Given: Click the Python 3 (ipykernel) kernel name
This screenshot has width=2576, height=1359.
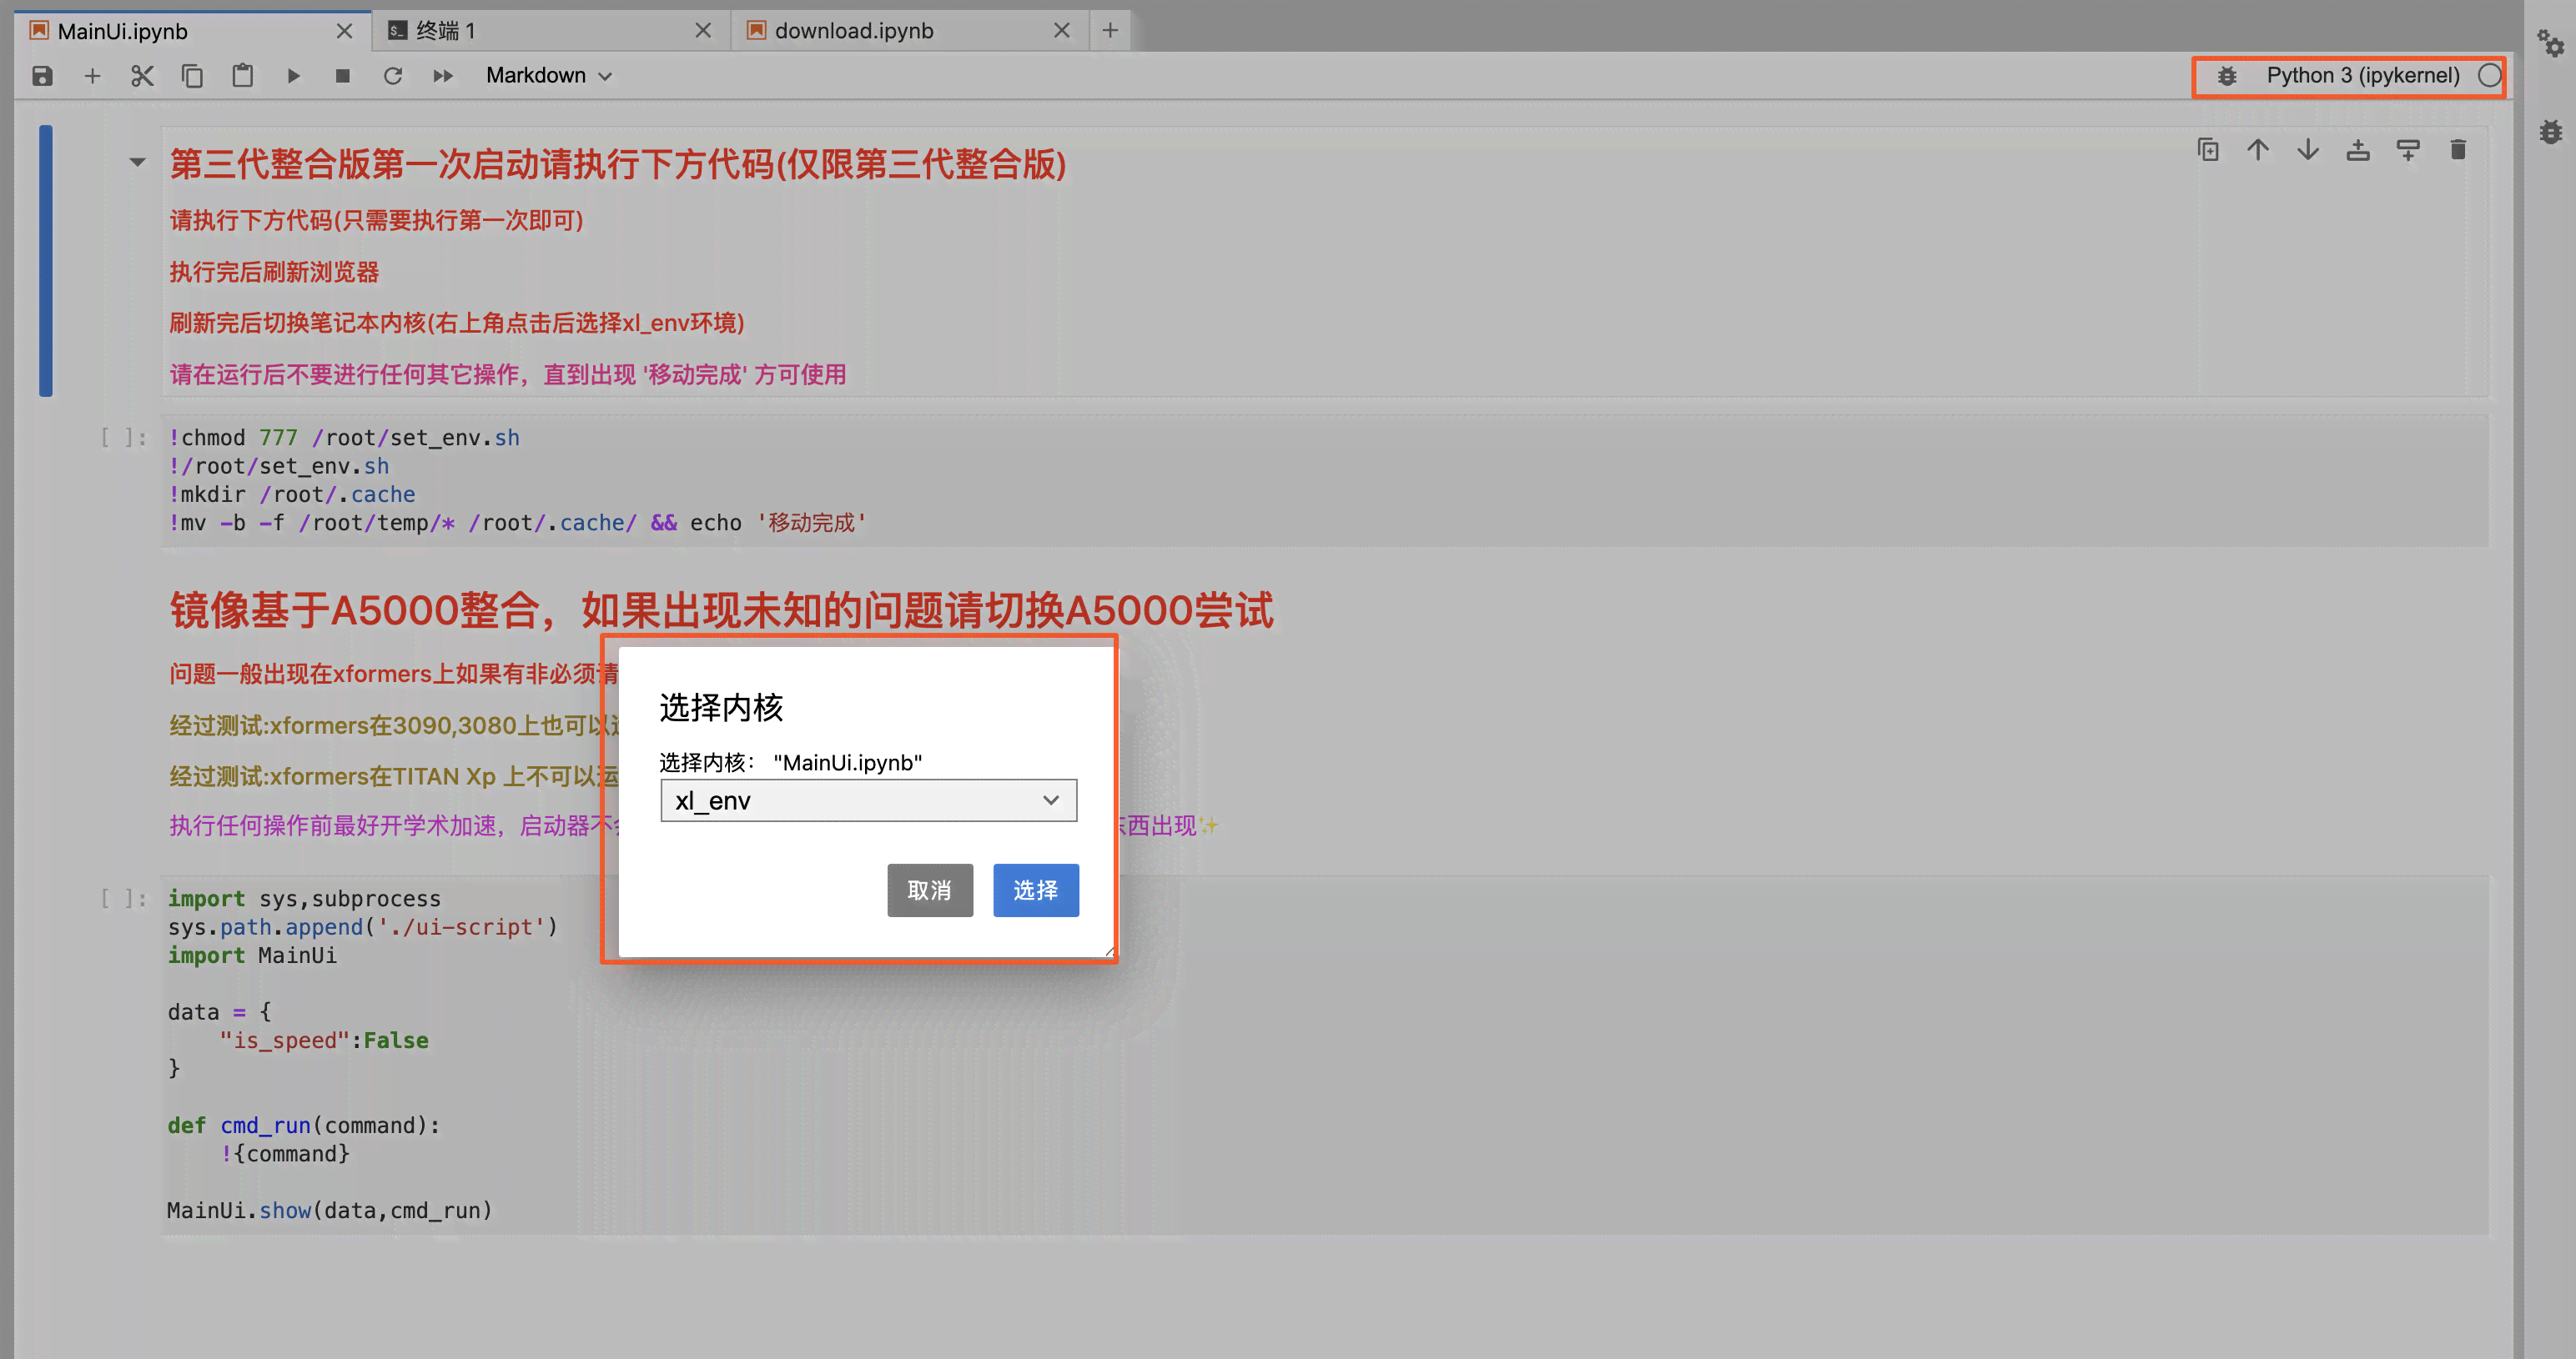Looking at the screenshot, I should pyautogui.click(x=2362, y=76).
